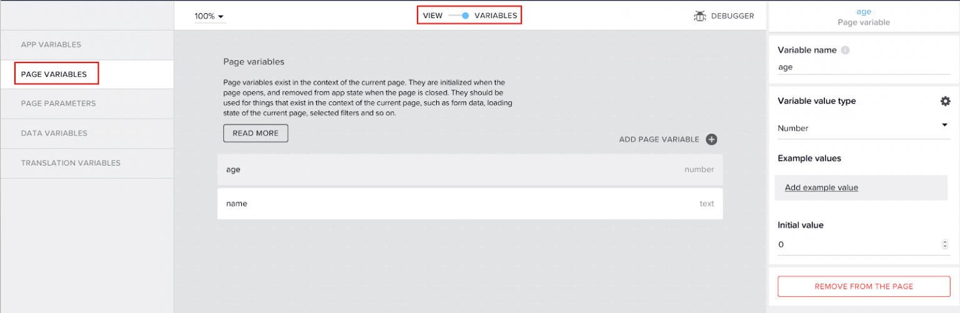This screenshot has height=313, width=960.
Task: Select the age variable row
Action: tap(469, 170)
